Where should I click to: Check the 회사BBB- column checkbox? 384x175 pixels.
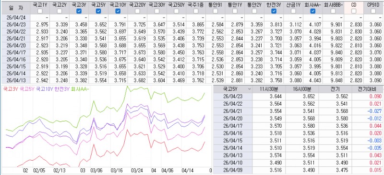pos(333,11)
